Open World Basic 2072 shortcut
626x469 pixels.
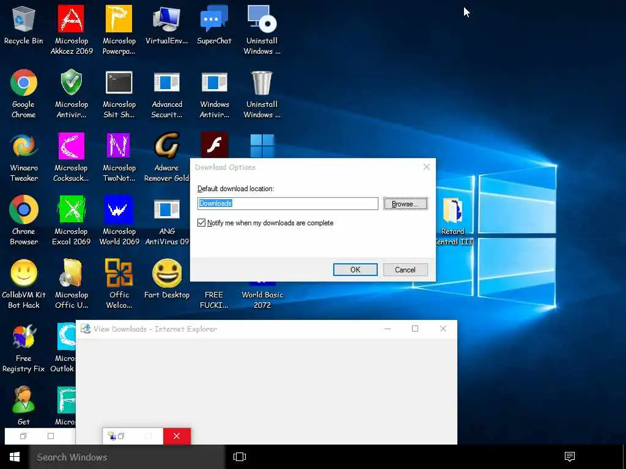tap(262, 295)
